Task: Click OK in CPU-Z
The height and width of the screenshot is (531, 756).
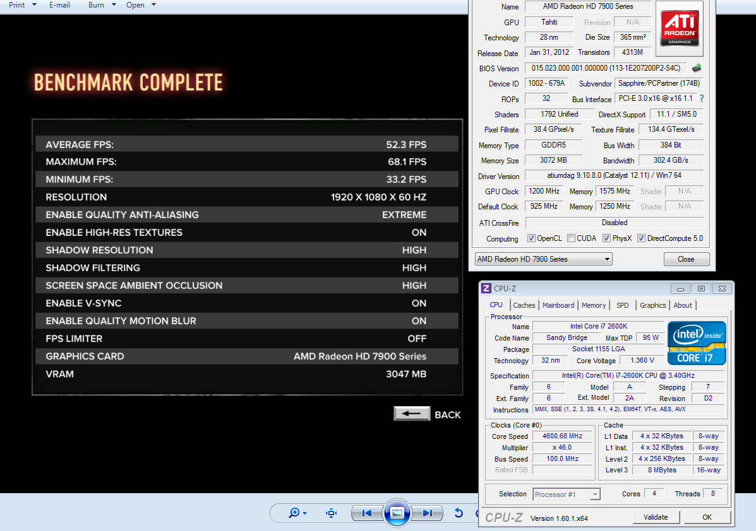Action: tap(707, 517)
